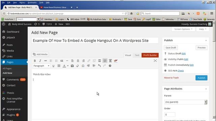Open text color dropdown arrow
This screenshot has height=121, width=216.
[x=68, y=66]
